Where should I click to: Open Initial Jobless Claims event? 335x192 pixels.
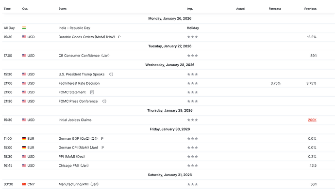pos(75,120)
